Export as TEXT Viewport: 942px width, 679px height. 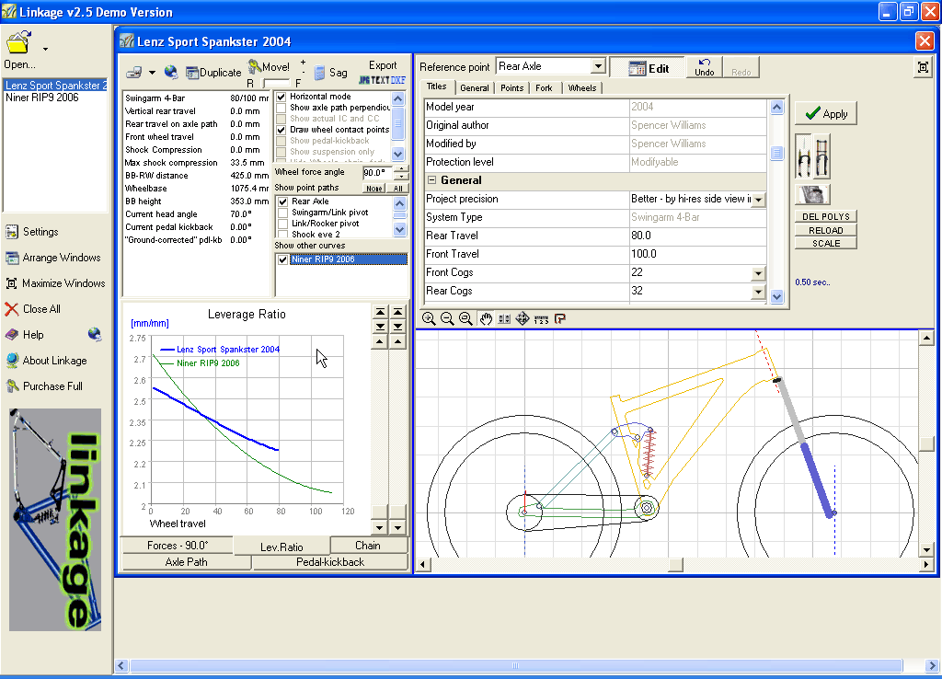380,80
